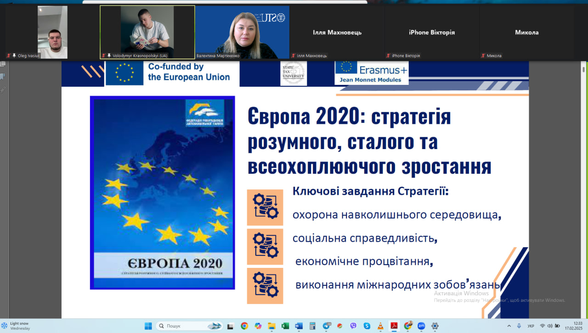Open the Light snow weather widget
The width and height of the screenshot is (588, 333).
point(16,326)
